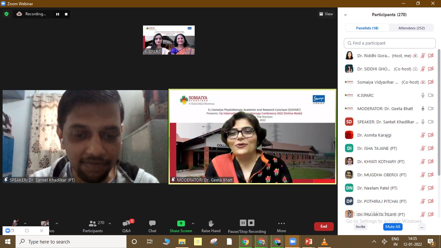This screenshot has width=441, height=248.
Task: Click SPEAKER Dr. Sanket Khadilkar camera icon
Action: click(431, 122)
